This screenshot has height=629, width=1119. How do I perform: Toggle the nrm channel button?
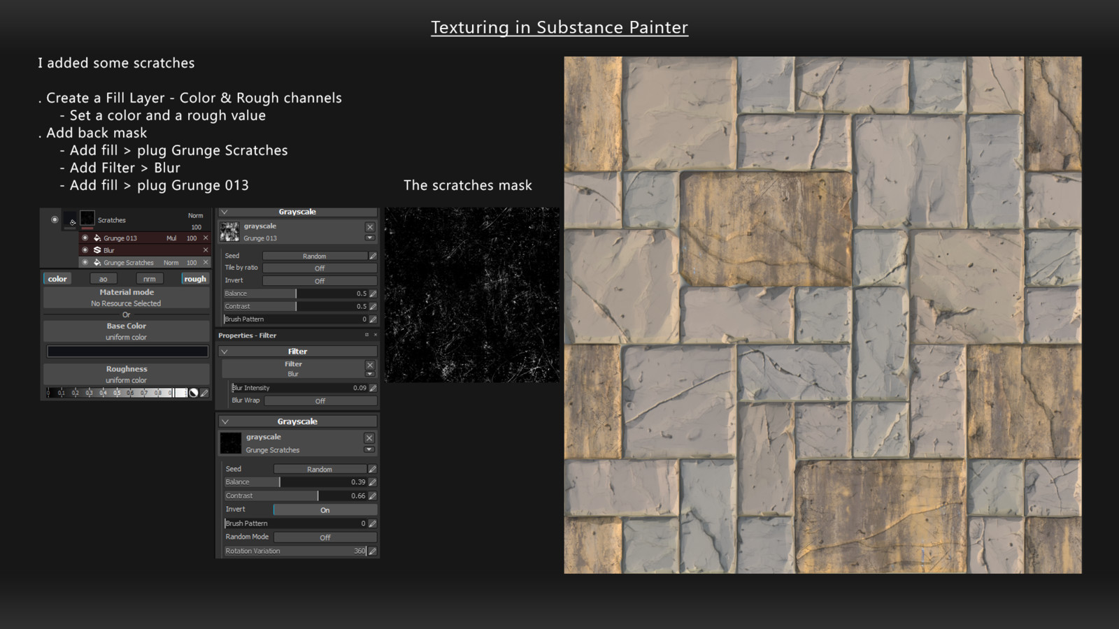tap(150, 279)
